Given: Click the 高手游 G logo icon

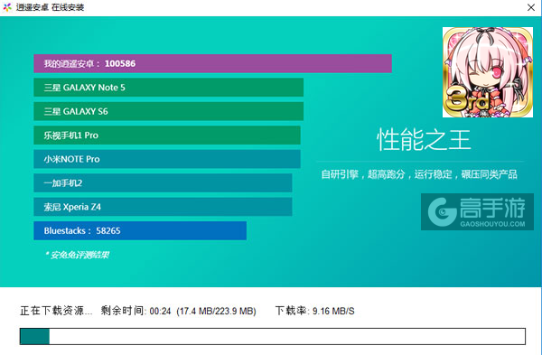Looking at the screenshot, I should 442,211.
